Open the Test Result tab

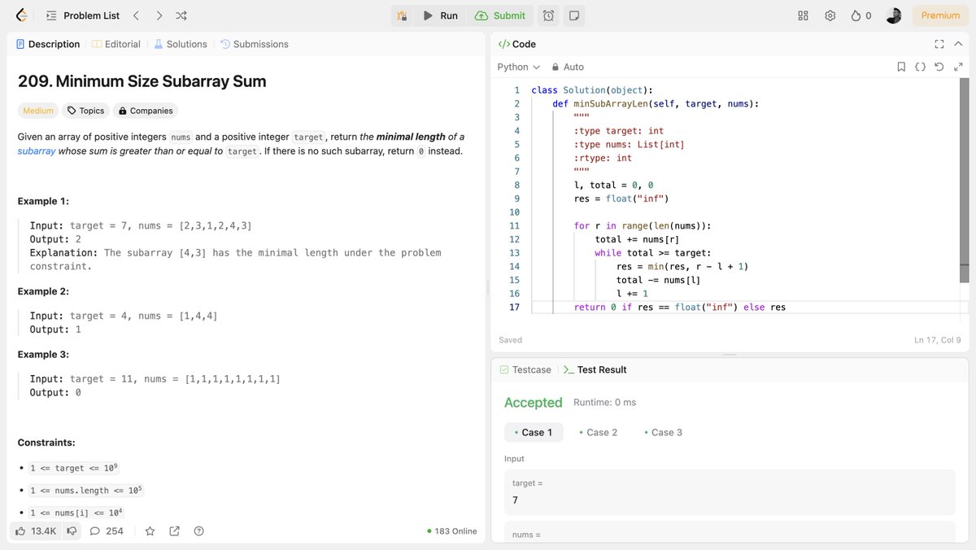click(x=595, y=369)
